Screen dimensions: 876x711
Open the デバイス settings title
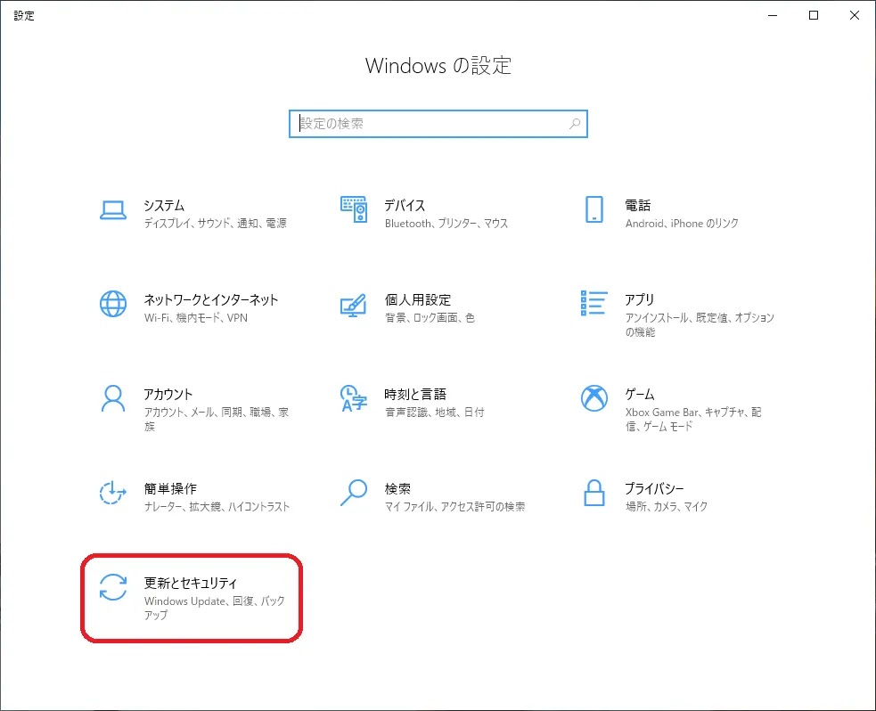click(405, 205)
